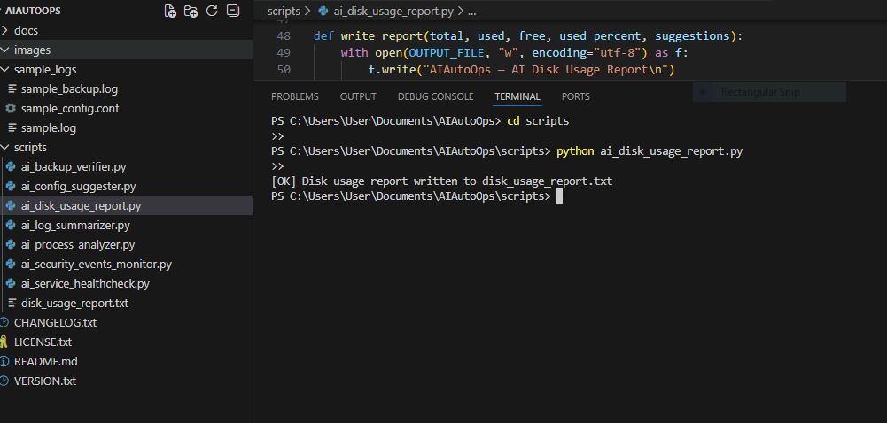The width and height of the screenshot is (887, 423).
Task: Open the DEBUG CONSOLE tab
Action: 435,96
